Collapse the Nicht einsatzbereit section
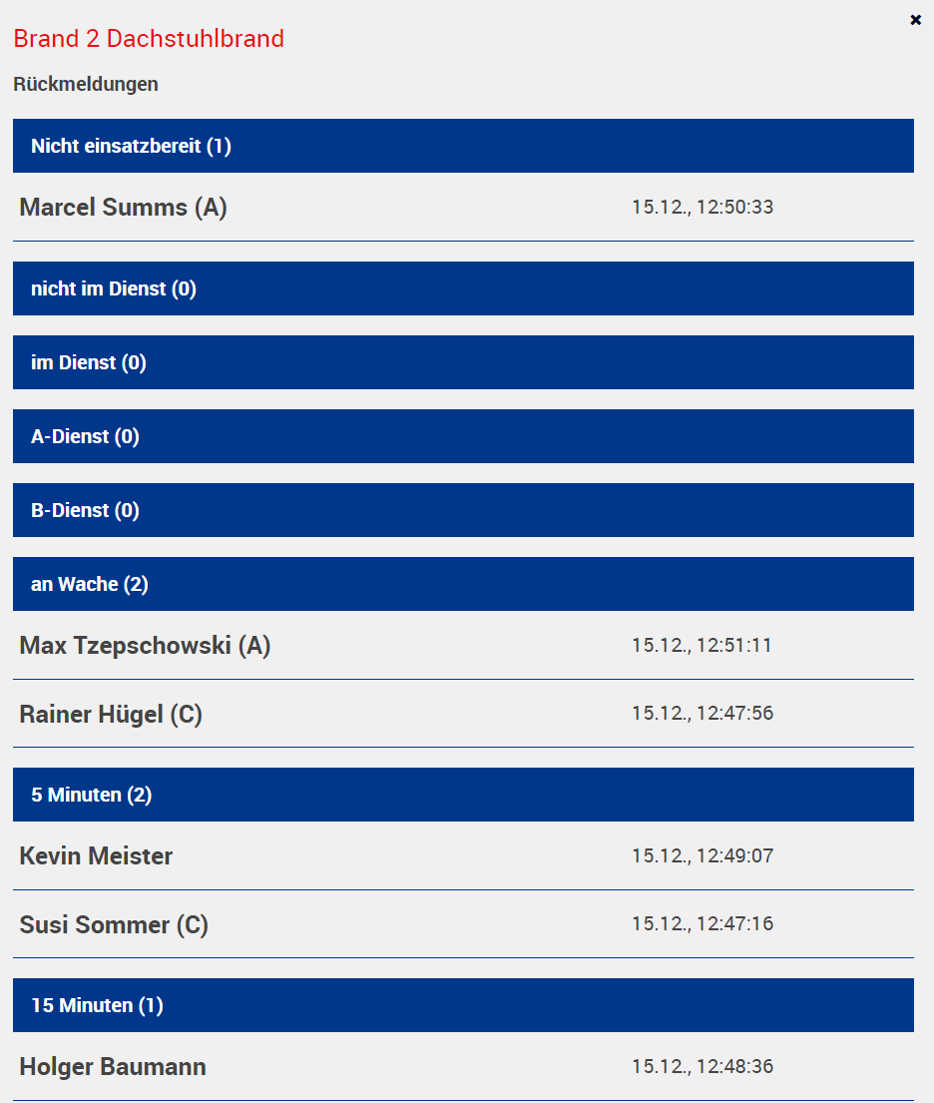The height and width of the screenshot is (1103, 934). pyautogui.click(x=463, y=146)
